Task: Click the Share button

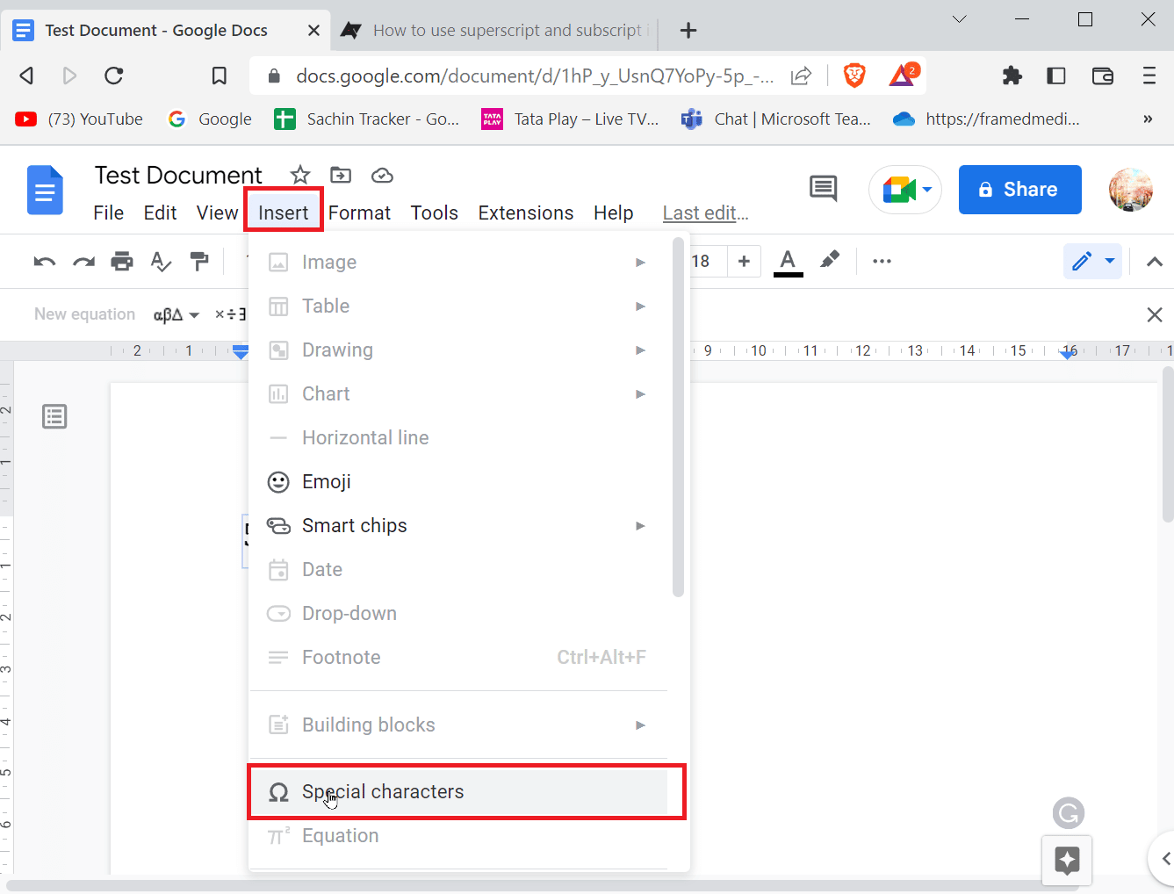Action: click(x=1019, y=190)
